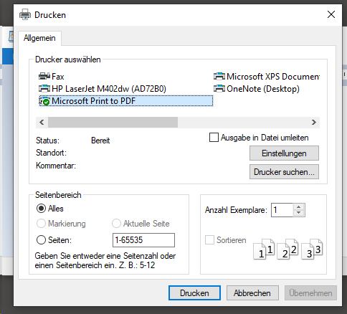Image resolution: width=347 pixels, height=314 pixels.
Task: Enable Ausgabe in Datei umleiten checkbox
Action: click(214, 138)
